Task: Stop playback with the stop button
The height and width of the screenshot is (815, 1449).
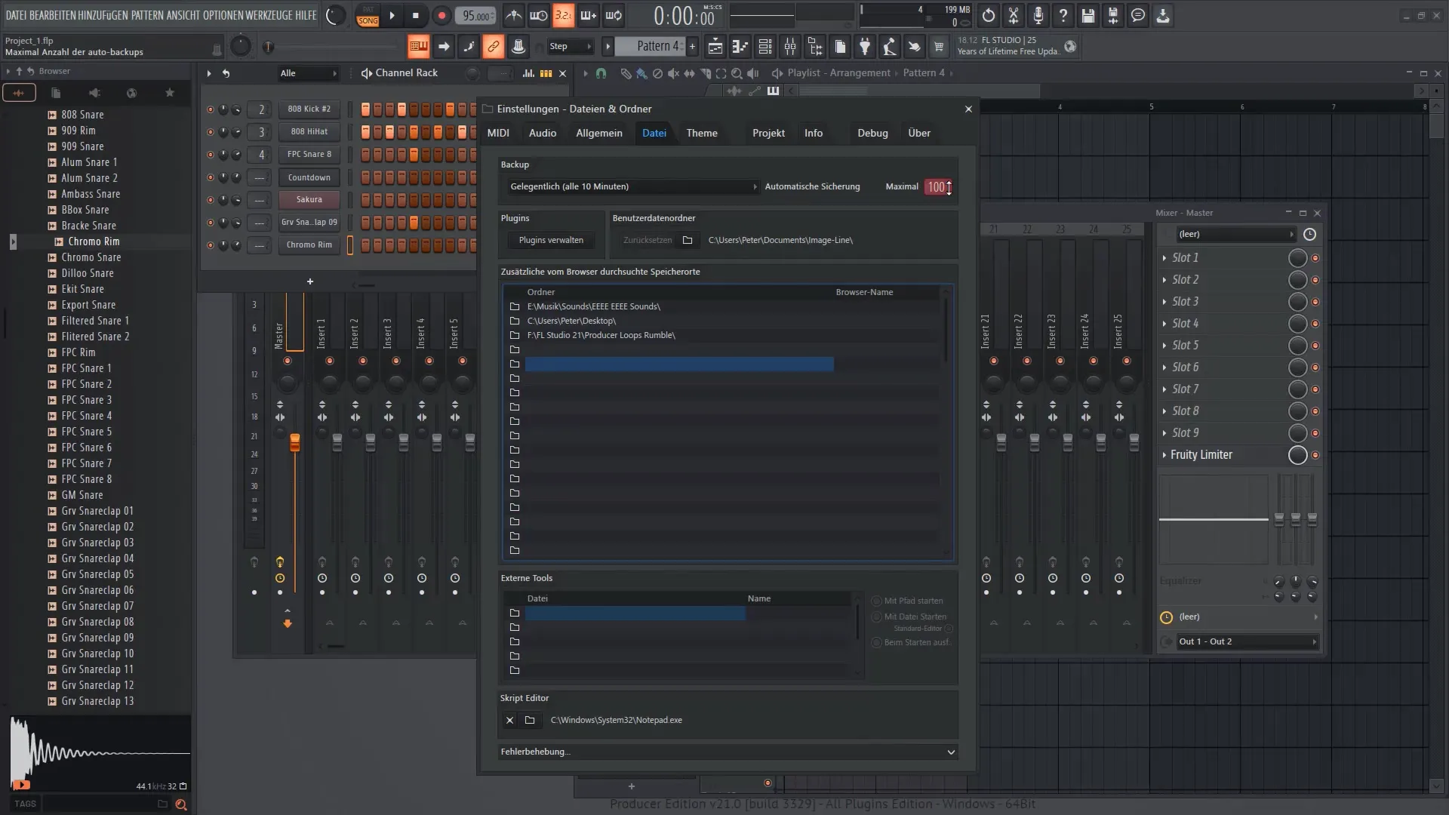Action: click(416, 15)
